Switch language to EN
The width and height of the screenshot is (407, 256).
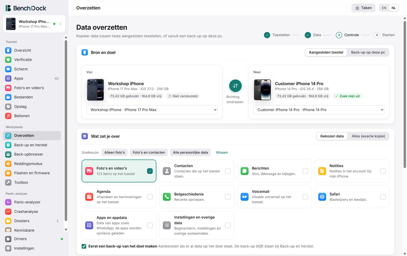coord(384,8)
